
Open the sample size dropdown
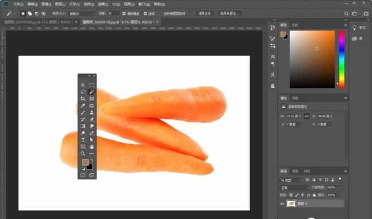click(82, 14)
